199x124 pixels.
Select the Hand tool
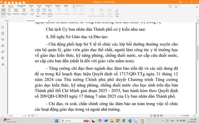click(x=3, y=12)
